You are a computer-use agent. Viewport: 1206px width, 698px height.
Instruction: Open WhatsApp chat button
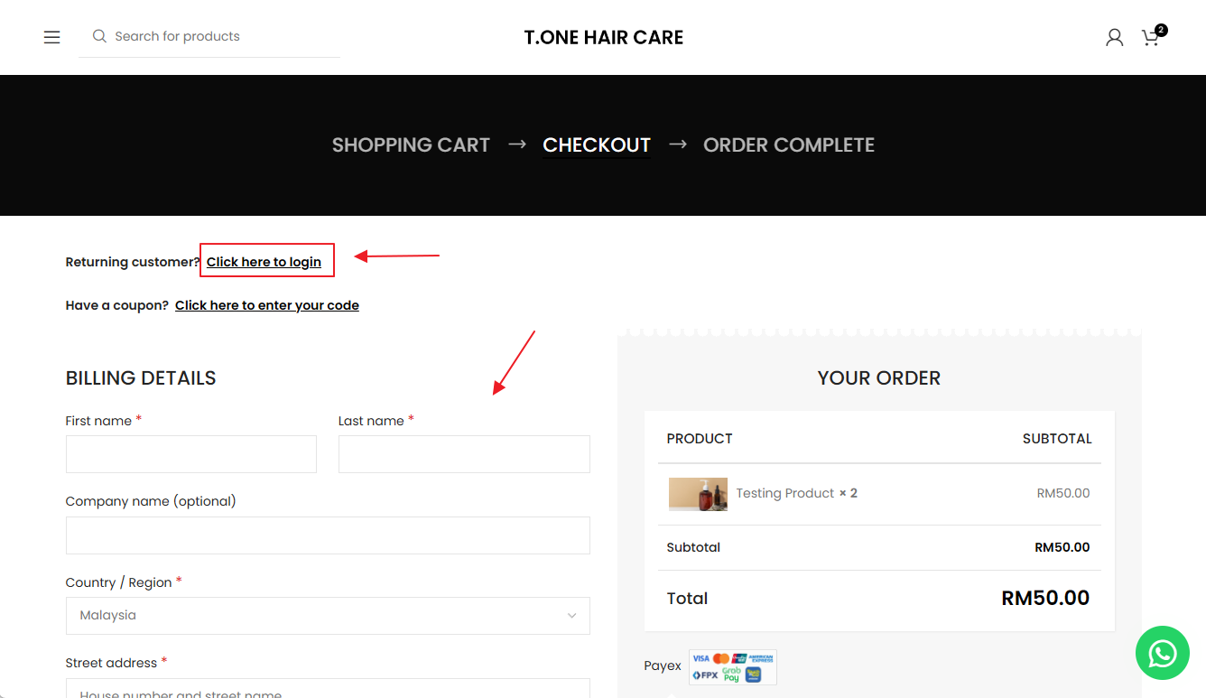coord(1163,653)
